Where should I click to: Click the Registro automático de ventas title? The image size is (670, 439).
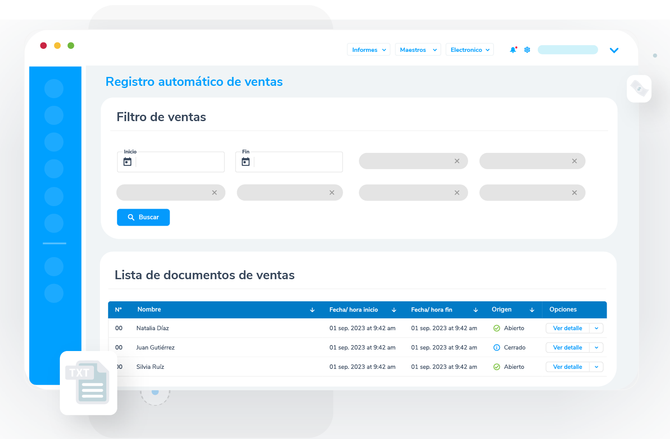(194, 82)
